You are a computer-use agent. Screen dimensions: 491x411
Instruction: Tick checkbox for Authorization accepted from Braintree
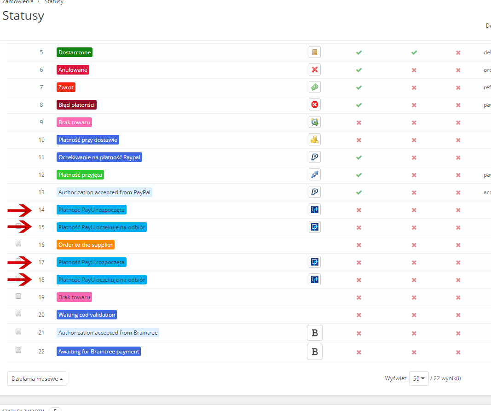[x=18, y=331]
